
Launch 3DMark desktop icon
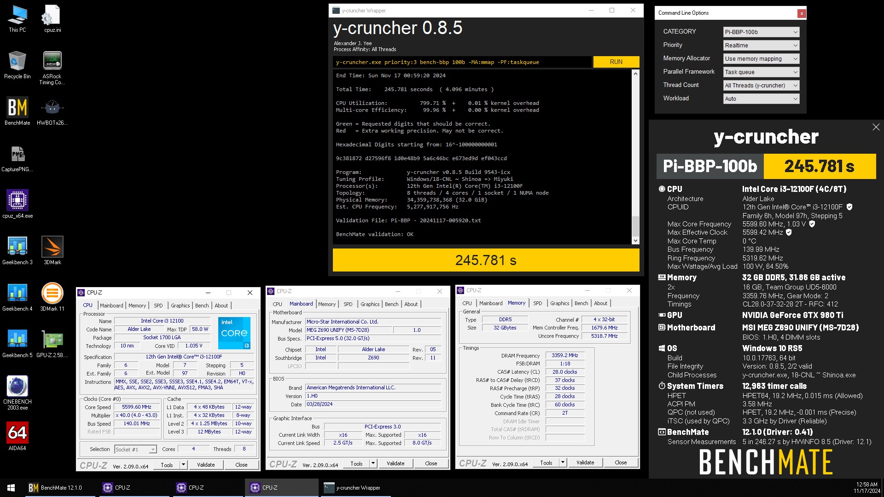pos(52,251)
